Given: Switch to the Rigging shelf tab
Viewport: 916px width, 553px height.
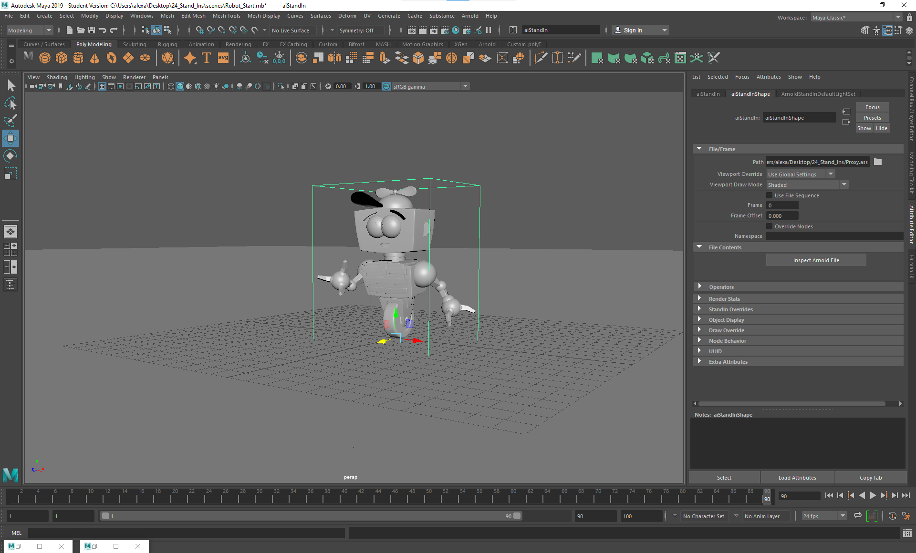Looking at the screenshot, I should 167,44.
